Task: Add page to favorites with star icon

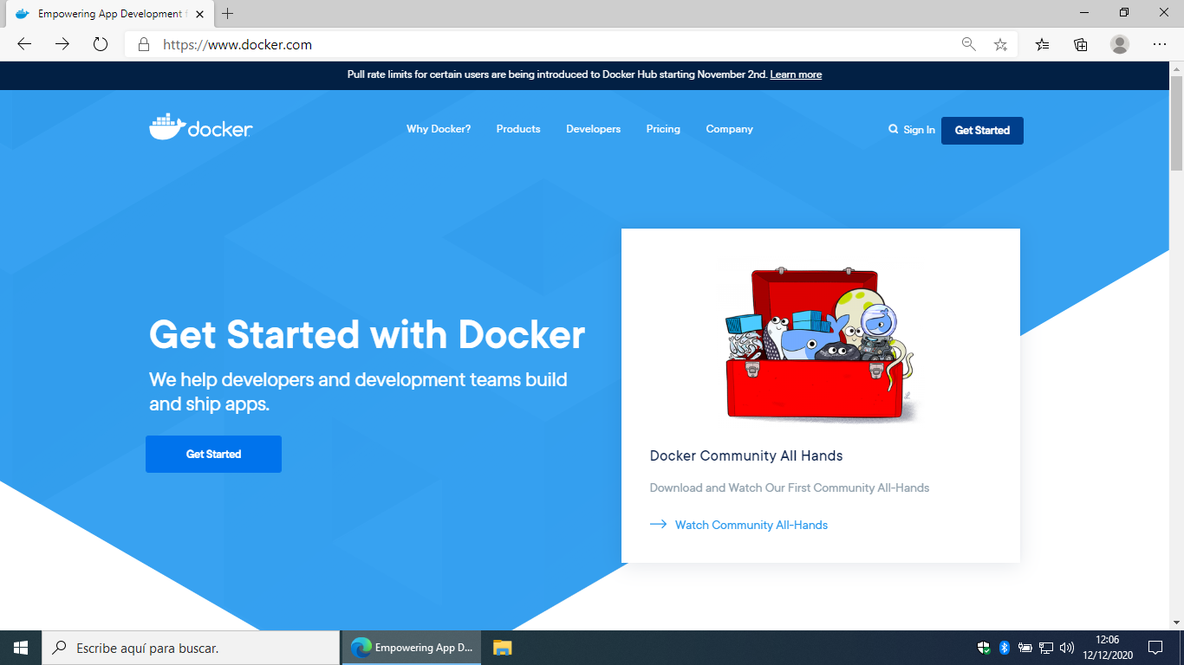Action: click(x=1000, y=44)
